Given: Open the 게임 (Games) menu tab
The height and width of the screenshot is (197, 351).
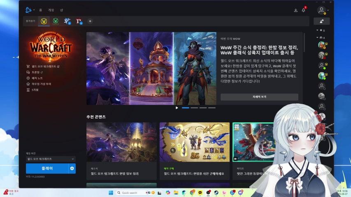Looking at the screenshot, I should (x=51, y=10).
